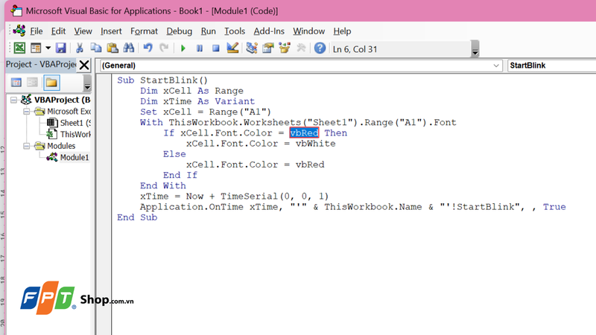Open the Run menu
Viewport: 596px width, 335px height.
pos(208,31)
